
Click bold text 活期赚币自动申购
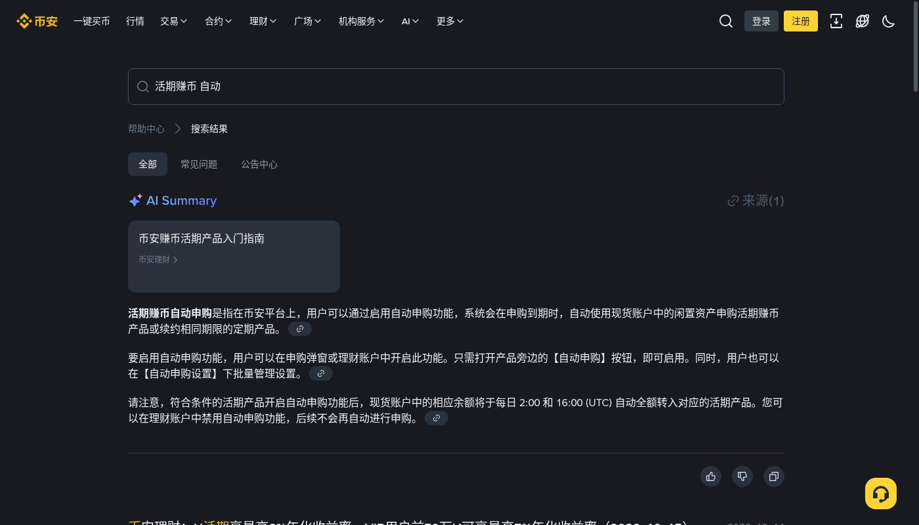point(170,313)
